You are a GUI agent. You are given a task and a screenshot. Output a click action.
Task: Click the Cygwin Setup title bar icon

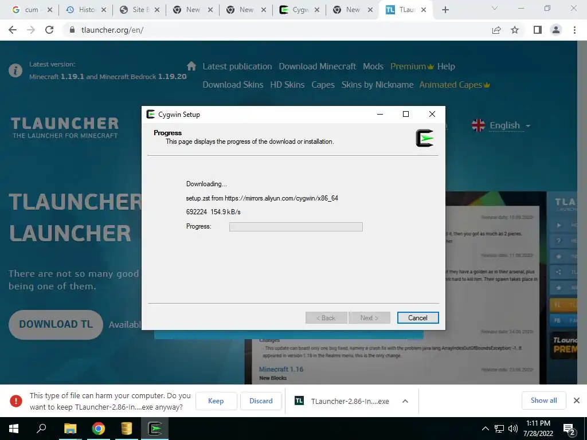point(151,114)
